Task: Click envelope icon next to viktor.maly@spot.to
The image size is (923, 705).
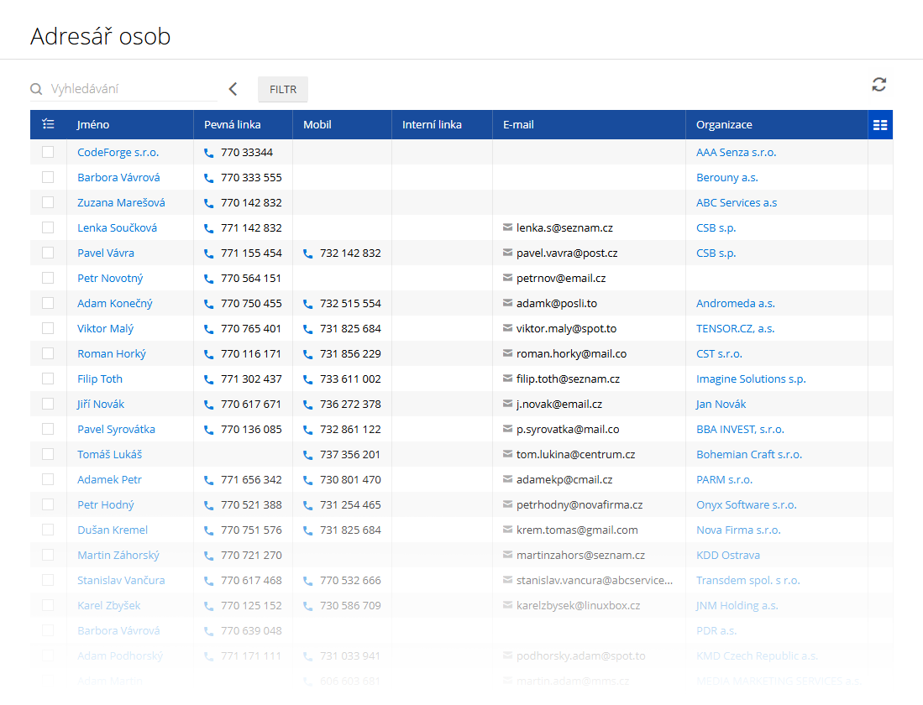Action: click(507, 328)
